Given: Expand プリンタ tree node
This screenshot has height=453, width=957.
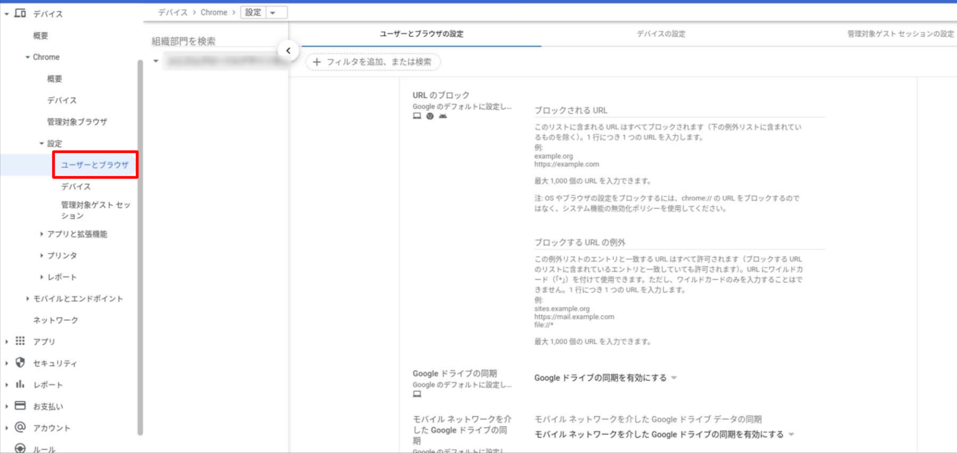Looking at the screenshot, I should point(41,256).
